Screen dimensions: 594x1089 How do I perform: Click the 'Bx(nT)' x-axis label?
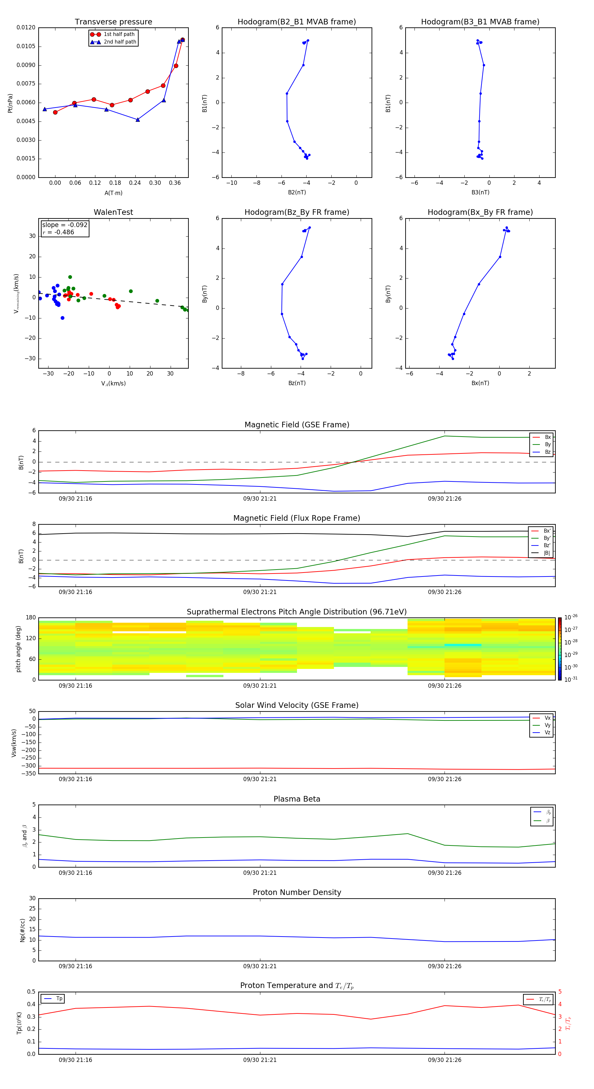(x=480, y=383)
